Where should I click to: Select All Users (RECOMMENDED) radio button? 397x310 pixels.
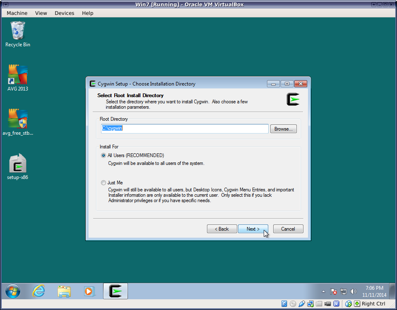103,155
